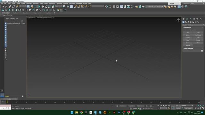Click the Cylinder primitive button
This screenshot has height=115, width=205.
[x=188, y=38]
